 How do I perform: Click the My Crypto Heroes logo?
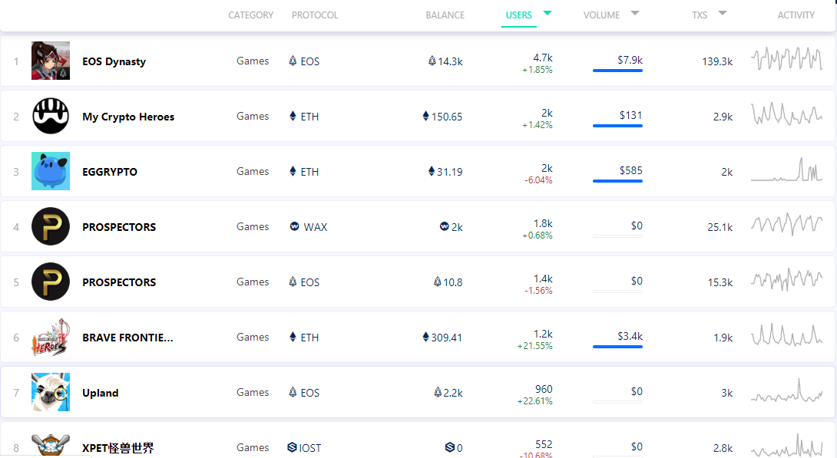(x=51, y=116)
